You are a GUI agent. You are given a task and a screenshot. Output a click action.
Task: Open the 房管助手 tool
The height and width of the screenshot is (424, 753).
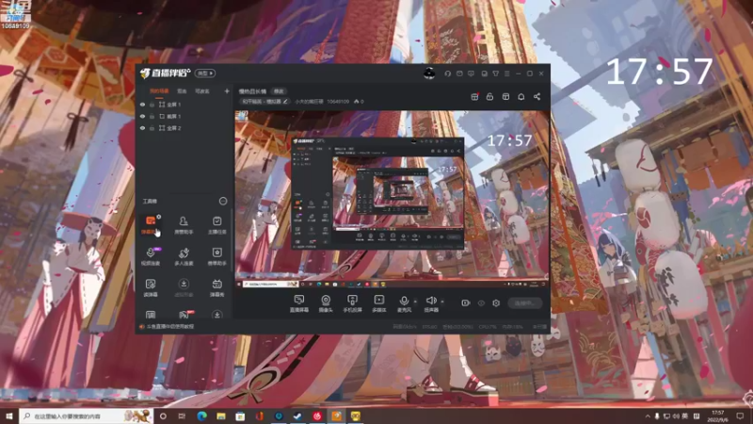pyautogui.click(x=184, y=225)
